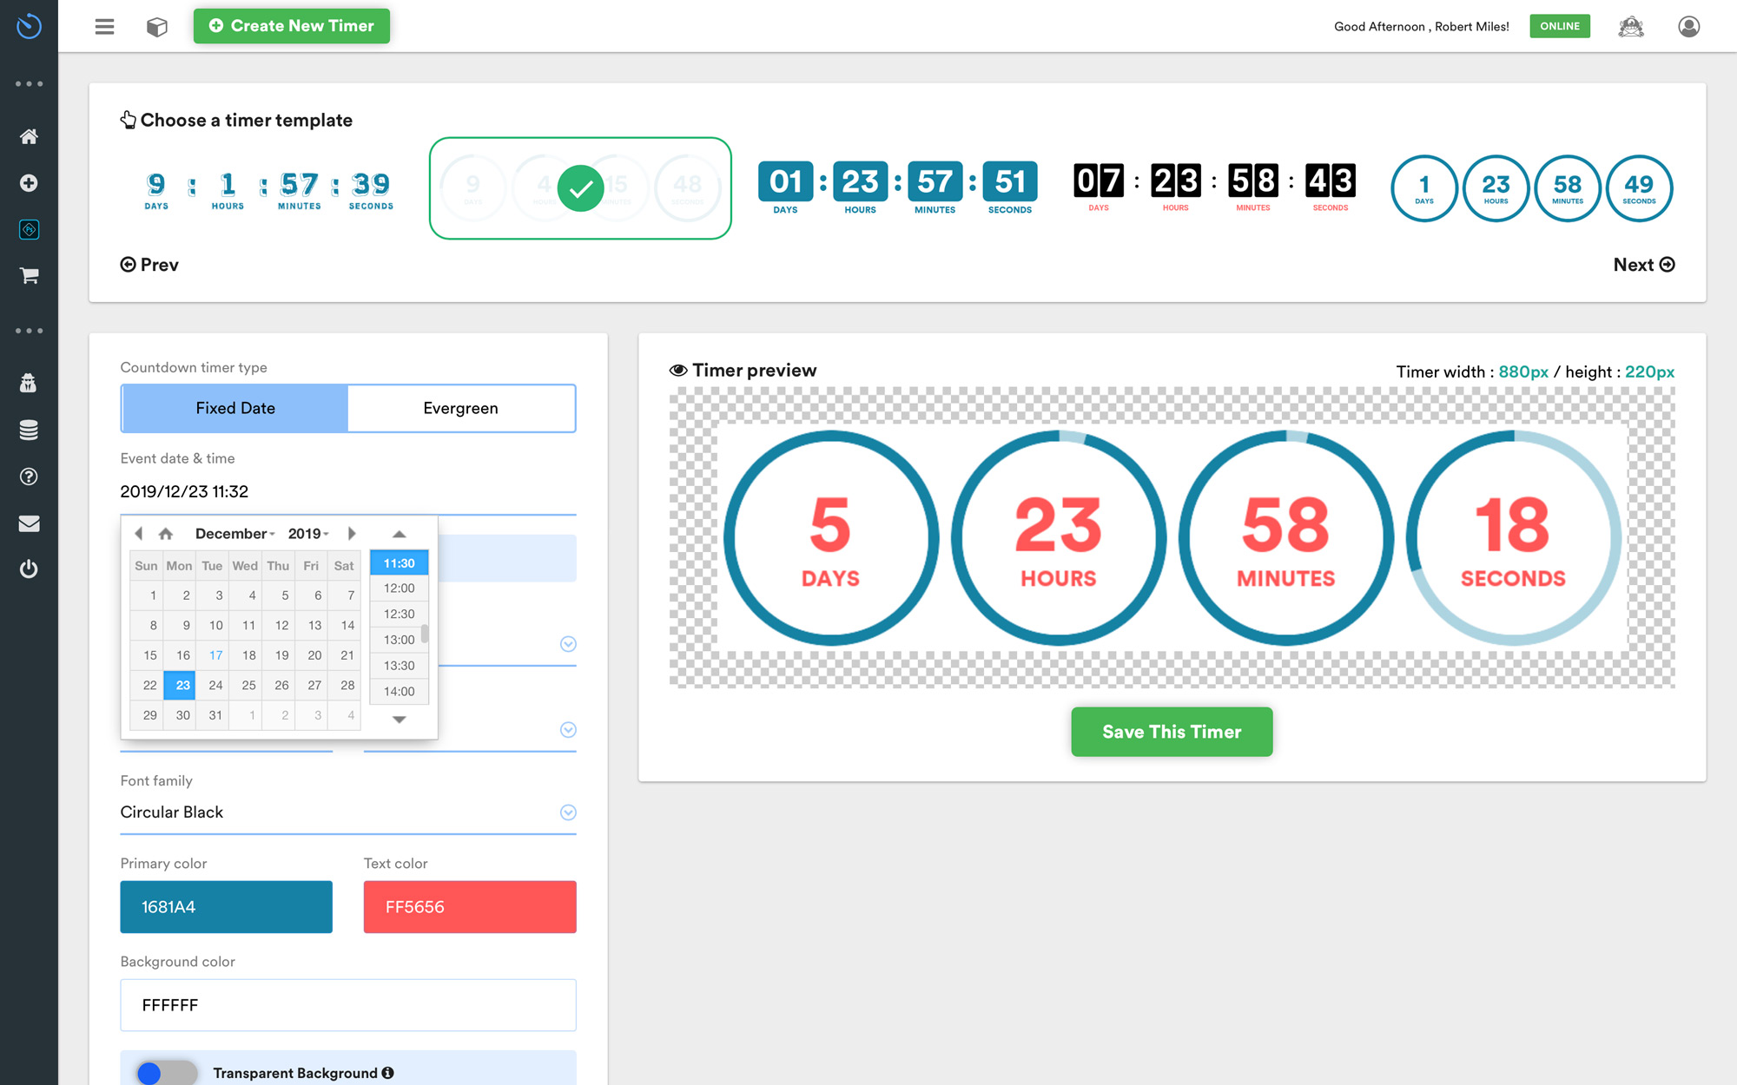Expand the Font family dropdown
Image resolution: width=1737 pixels, height=1085 pixels.
click(568, 812)
